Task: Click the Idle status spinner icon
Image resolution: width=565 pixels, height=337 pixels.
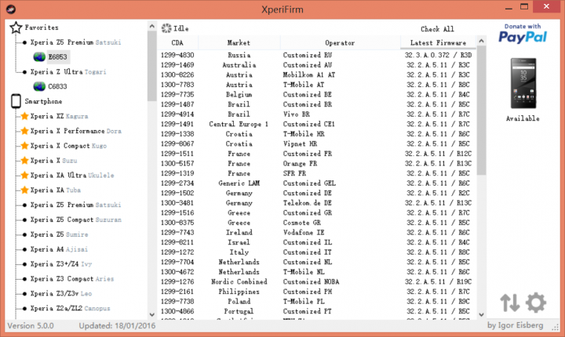Action: pyautogui.click(x=166, y=28)
